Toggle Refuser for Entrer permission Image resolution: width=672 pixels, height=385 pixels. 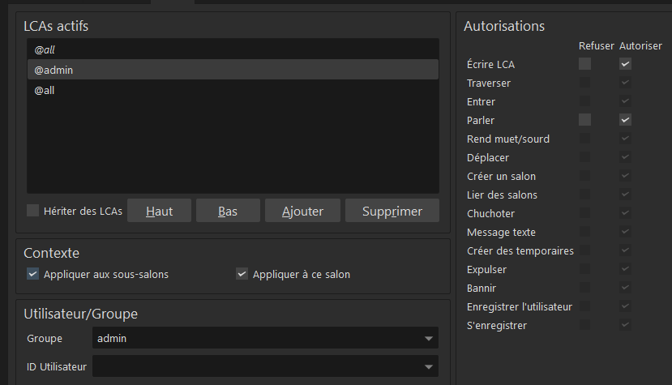[x=584, y=101]
